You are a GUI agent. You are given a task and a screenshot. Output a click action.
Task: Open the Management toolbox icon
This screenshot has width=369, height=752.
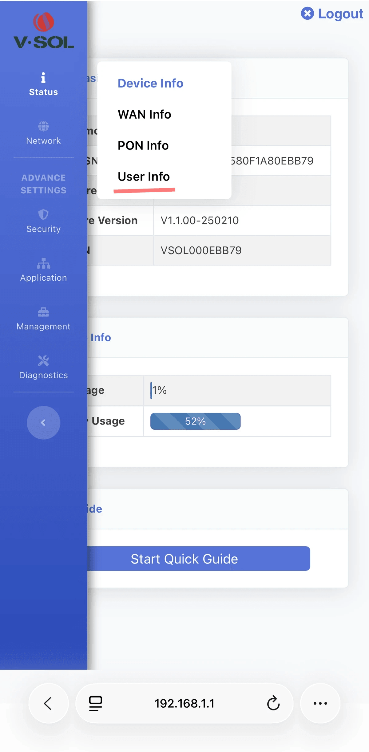tap(43, 312)
